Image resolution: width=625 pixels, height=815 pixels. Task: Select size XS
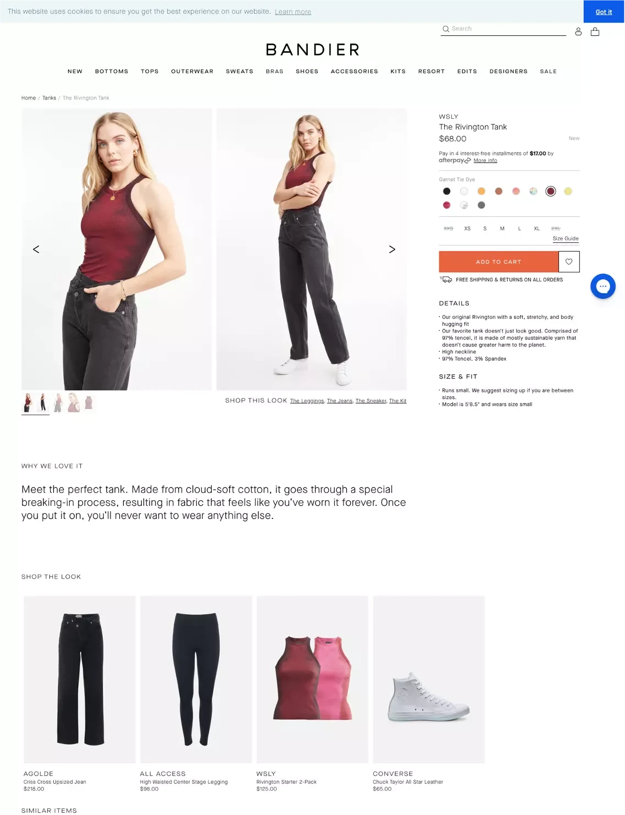pos(467,228)
